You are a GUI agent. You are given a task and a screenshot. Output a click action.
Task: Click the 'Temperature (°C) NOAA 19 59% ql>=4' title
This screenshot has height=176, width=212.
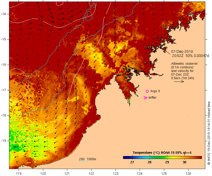coord(162,153)
